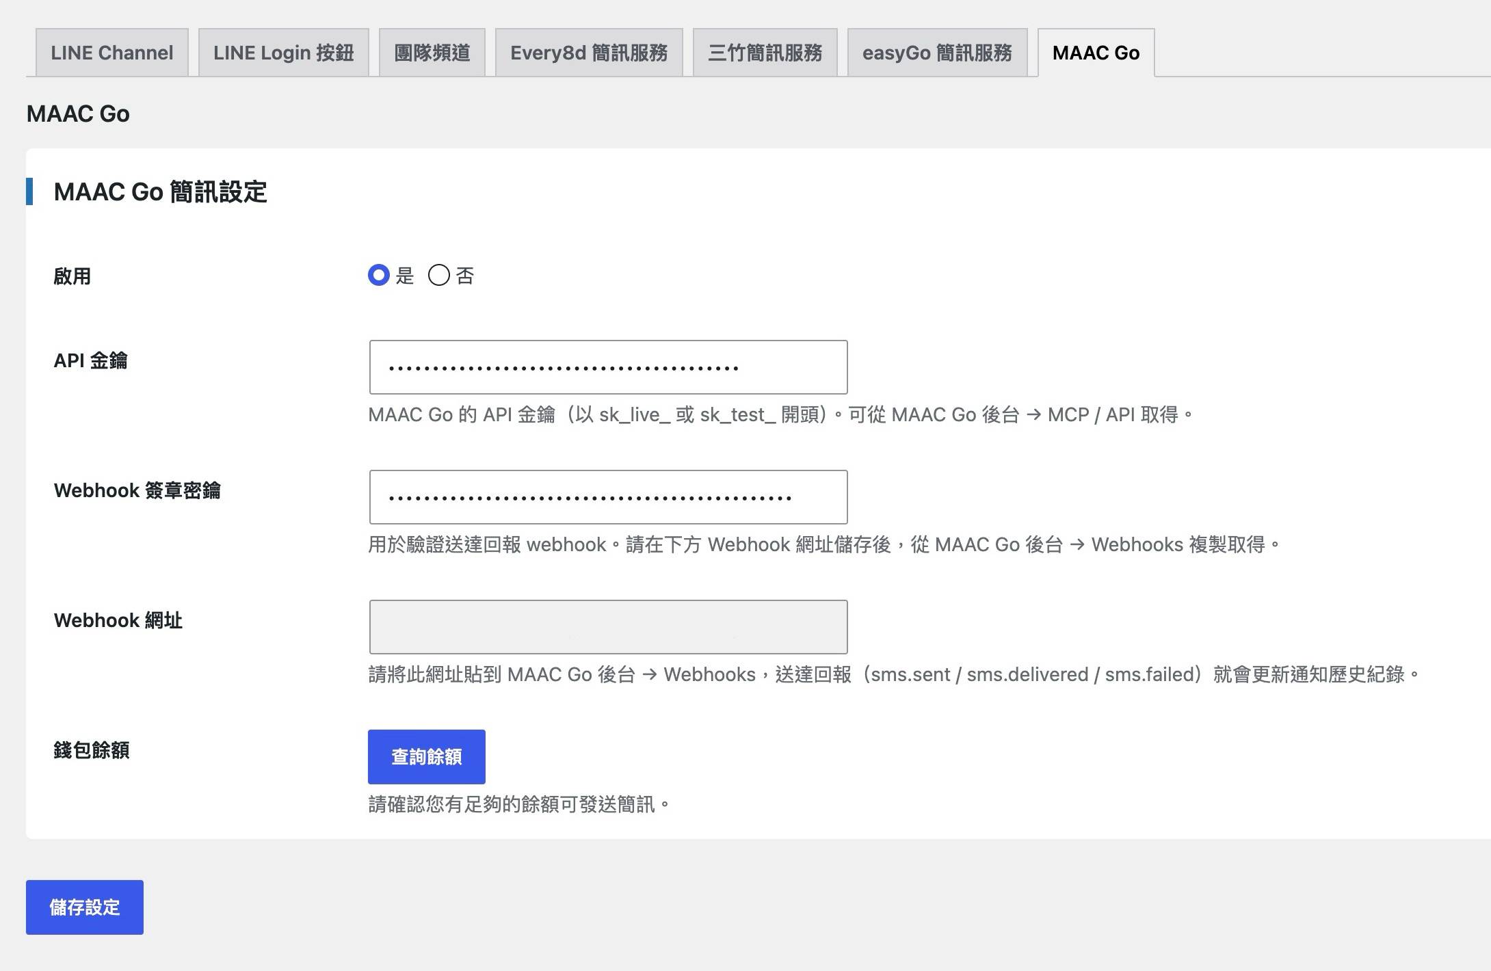Click the sms.sent / sms.delivered hint text

pyautogui.click(x=895, y=674)
